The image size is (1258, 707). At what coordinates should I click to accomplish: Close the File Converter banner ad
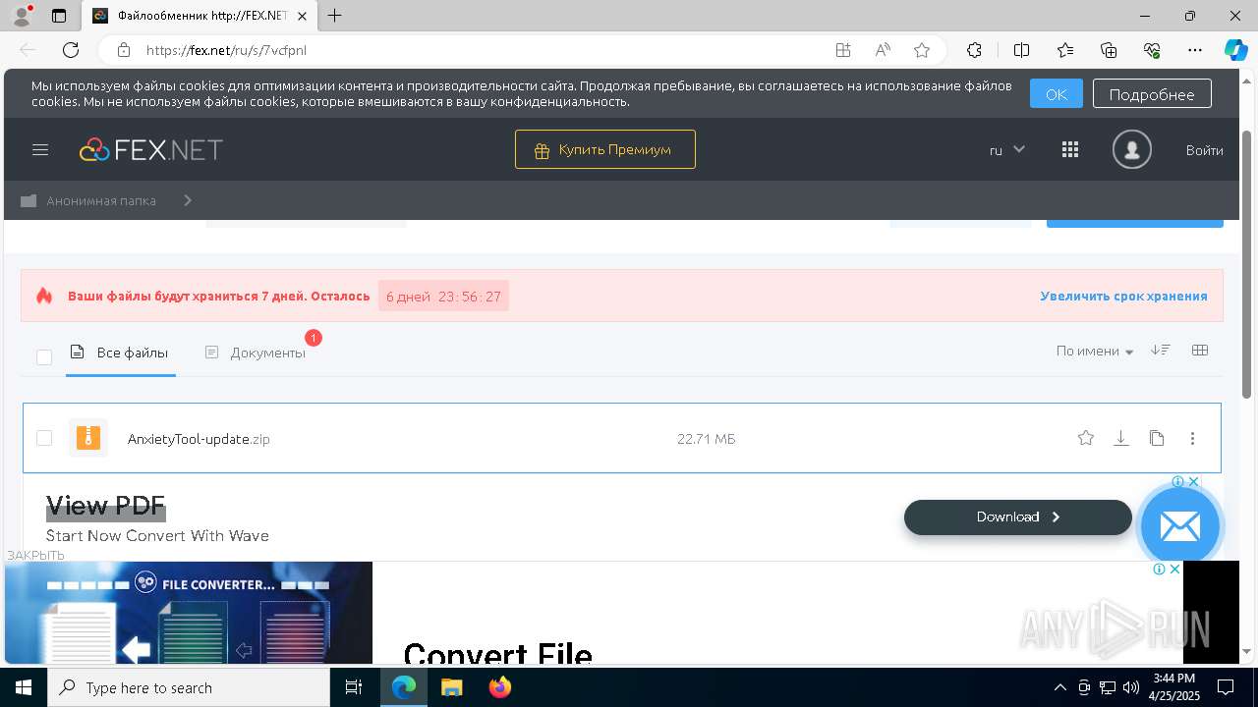click(1172, 569)
